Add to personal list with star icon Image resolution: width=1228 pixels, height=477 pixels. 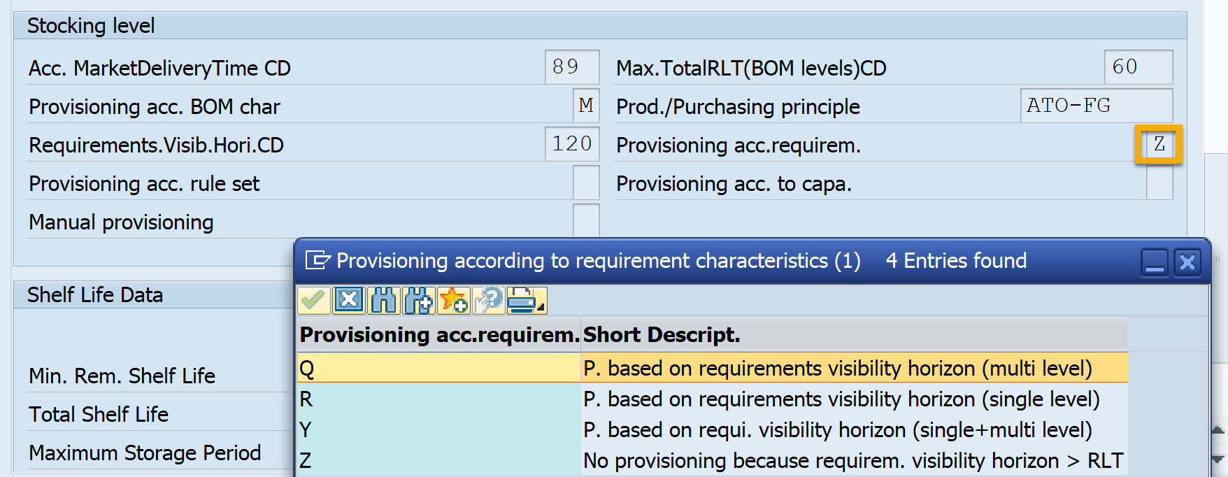click(x=453, y=301)
